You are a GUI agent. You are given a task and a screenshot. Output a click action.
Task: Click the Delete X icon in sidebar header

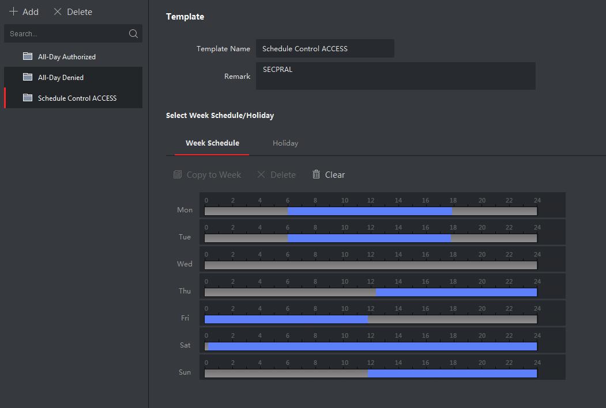(x=58, y=12)
